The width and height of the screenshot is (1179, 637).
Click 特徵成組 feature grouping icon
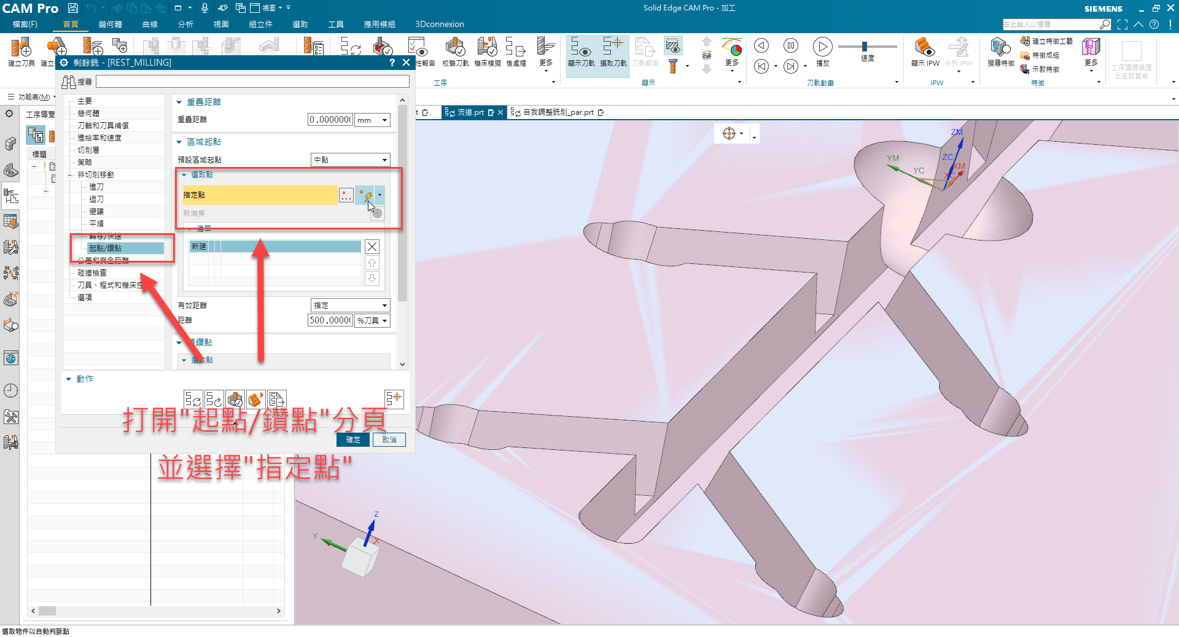pyautogui.click(x=1040, y=55)
